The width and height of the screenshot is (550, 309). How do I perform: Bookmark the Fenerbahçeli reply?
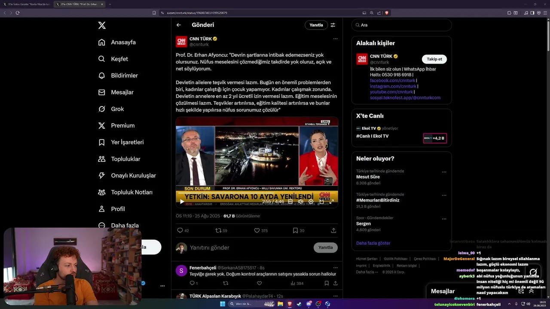(327, 283)
